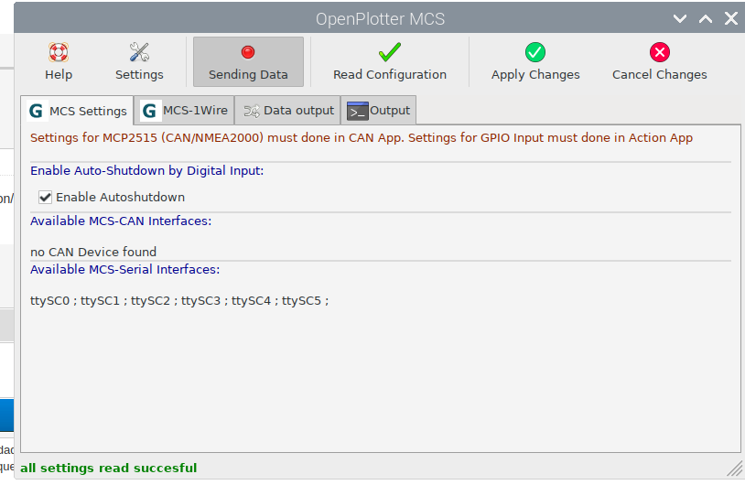Open the Output terminal tab

pos(379,110)
